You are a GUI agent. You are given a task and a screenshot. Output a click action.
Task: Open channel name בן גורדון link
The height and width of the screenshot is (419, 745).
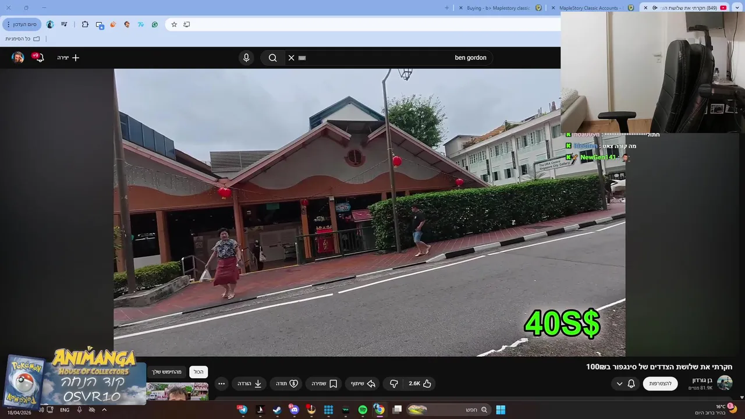(702, 380)
